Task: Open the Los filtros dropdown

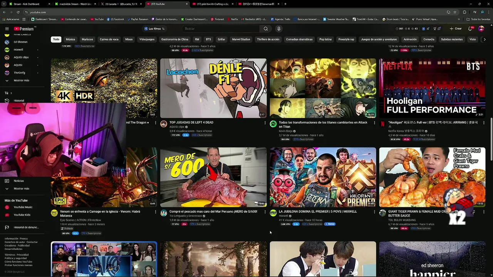Action: pos(154,28)
